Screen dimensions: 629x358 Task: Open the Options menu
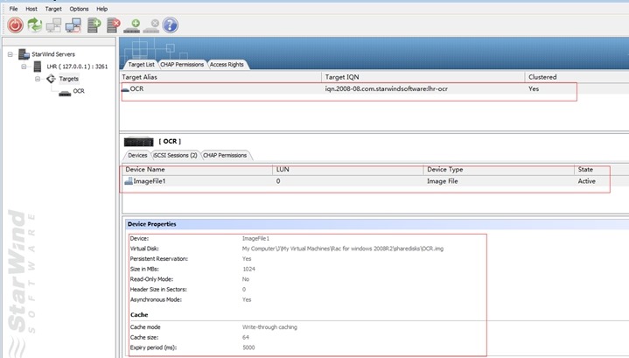pos(79,9)
